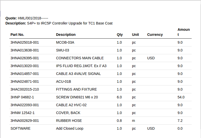Select CABLE A3 4VALVE SIGNAL row
The image size is (201, 138).
(x=100, y=74)
